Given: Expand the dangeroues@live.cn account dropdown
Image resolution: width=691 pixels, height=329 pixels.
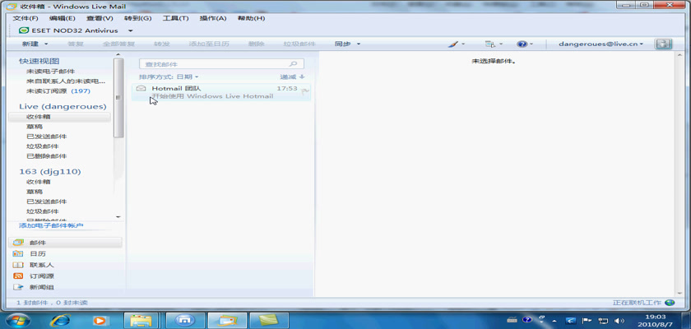Looking at the screenshot, I should [x=642, y=44].
